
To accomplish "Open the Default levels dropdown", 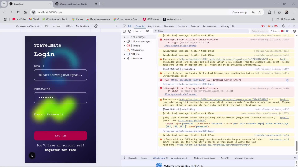I will coord(260,31).
